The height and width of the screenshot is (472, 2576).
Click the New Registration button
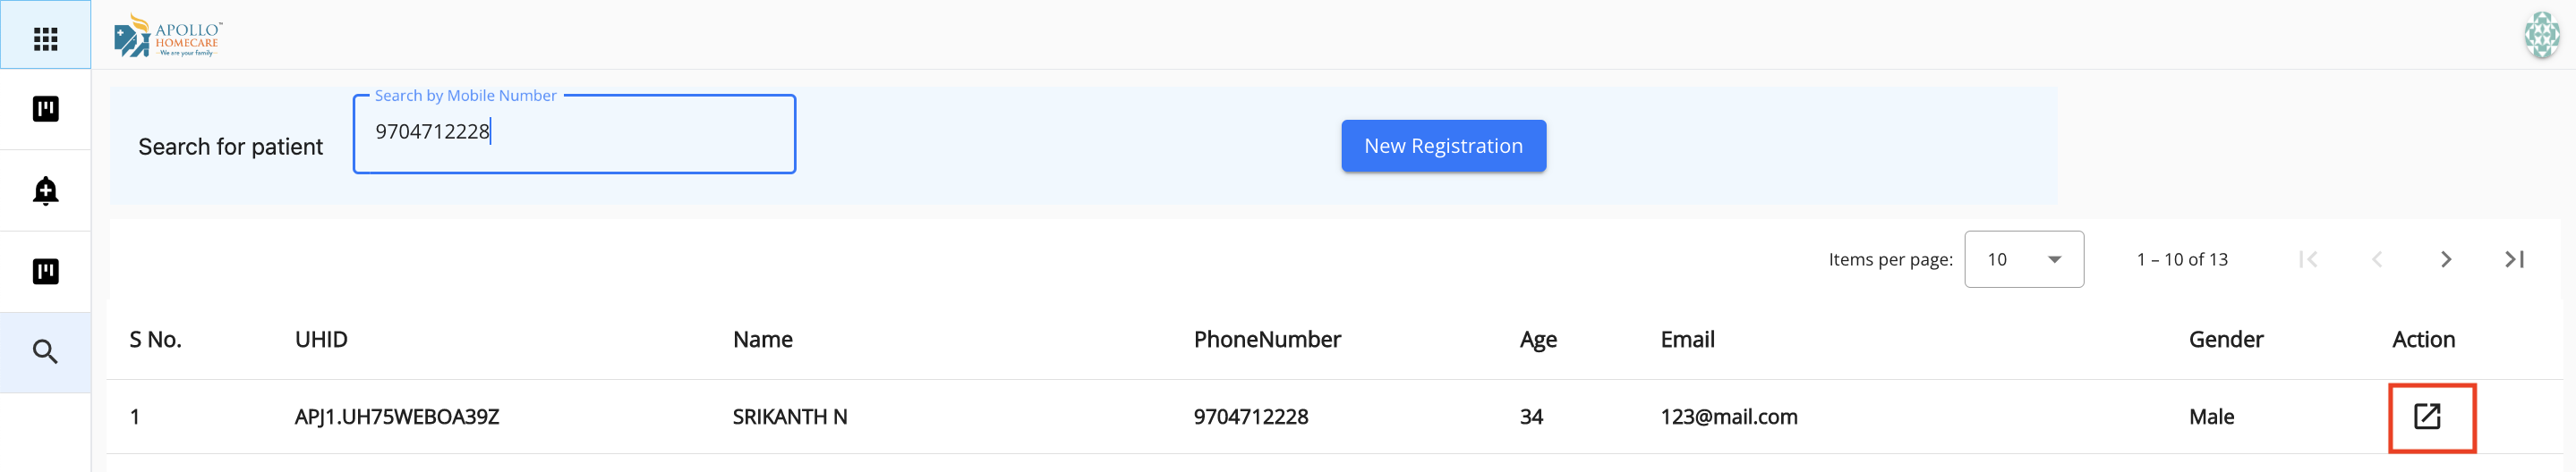click(x=1443, y=146)
